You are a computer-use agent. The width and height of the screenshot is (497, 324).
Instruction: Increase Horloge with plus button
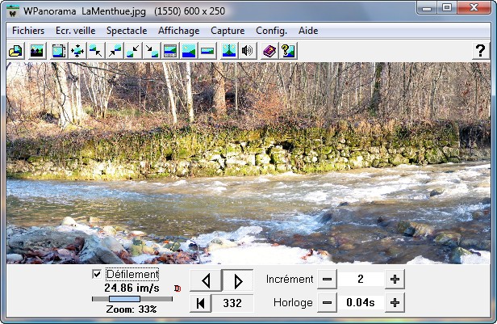[x=395, y=303]
